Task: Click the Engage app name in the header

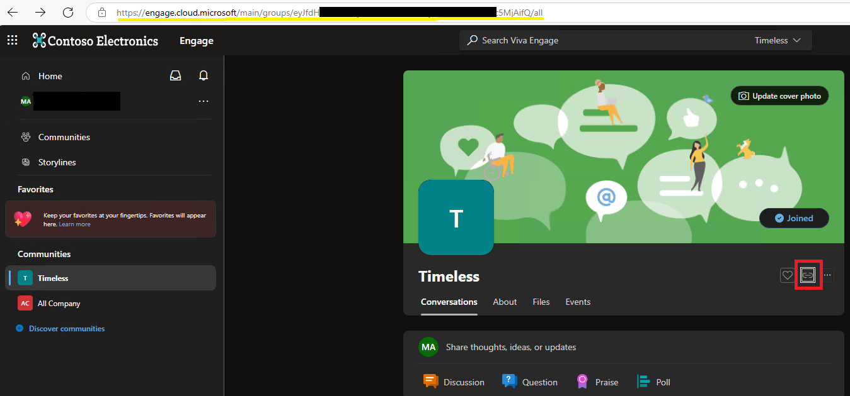Action: click(197, 41)
